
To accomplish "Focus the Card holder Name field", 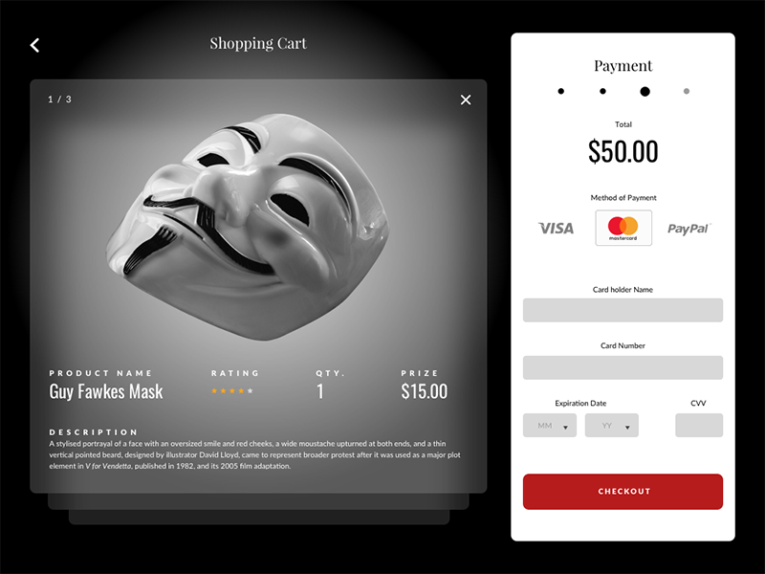I will 623,309.
